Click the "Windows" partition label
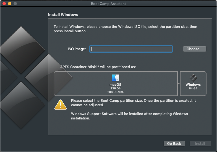The image size is (217, 152). click(x=193, y=85)
